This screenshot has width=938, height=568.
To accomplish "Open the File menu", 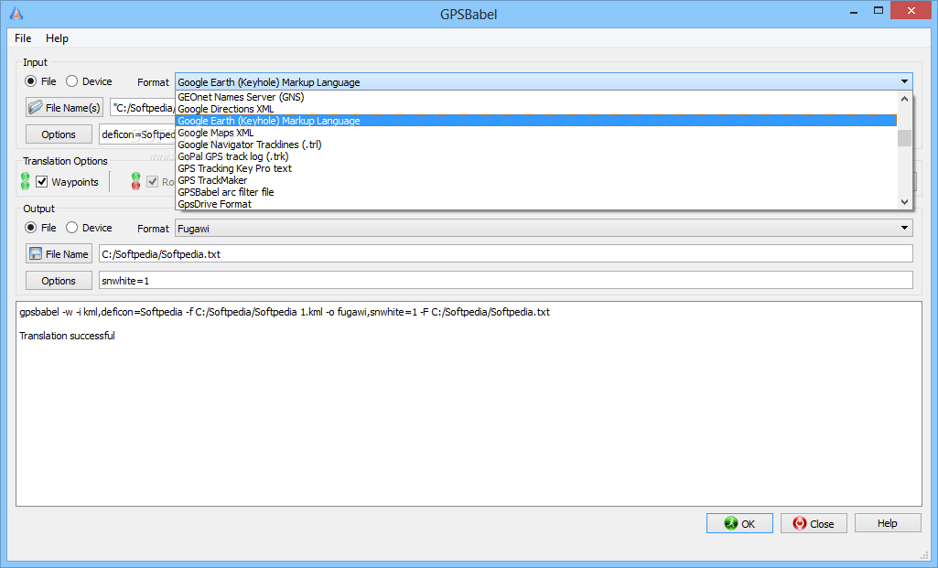I will (x=23, y=38).
